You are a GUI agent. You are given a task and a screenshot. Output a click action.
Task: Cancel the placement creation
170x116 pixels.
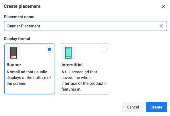(x=133, y=107)
